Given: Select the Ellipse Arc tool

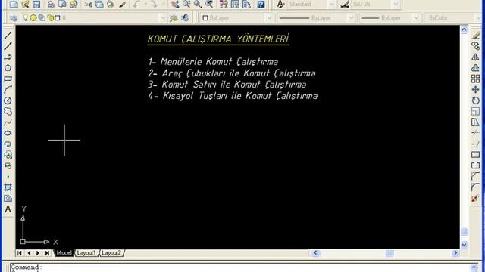Looking at the screenshot, I should [x=8, y=144].
